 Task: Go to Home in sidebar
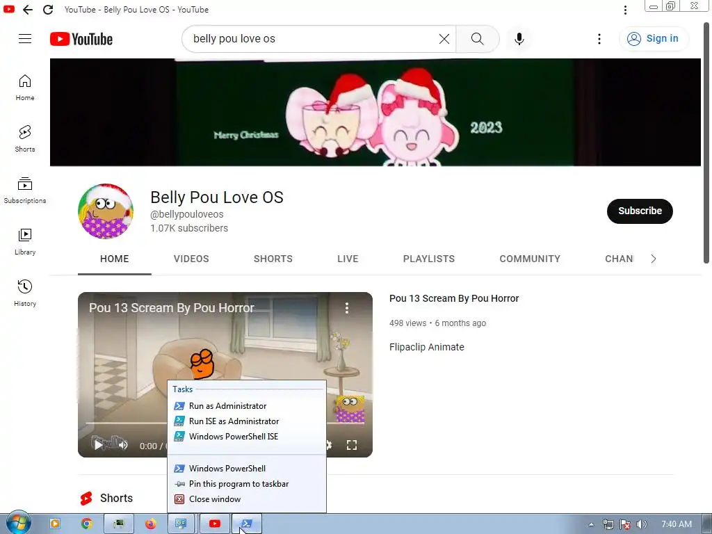point(25,88)
